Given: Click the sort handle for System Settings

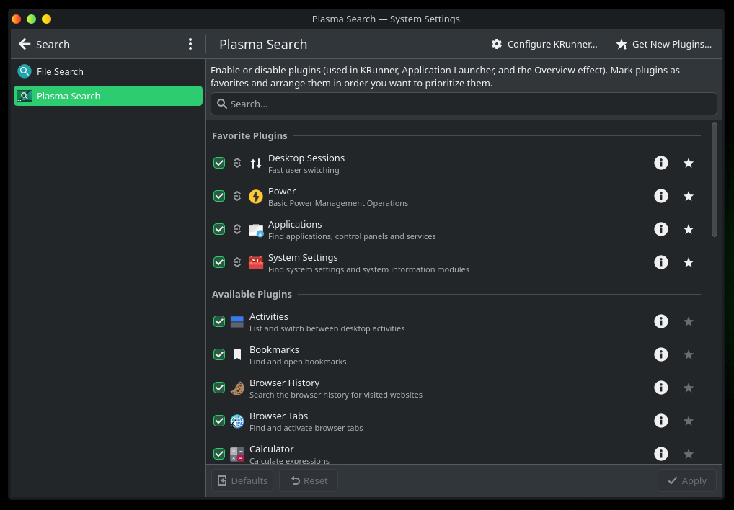Looking at the screenshot, I should 237,262.
